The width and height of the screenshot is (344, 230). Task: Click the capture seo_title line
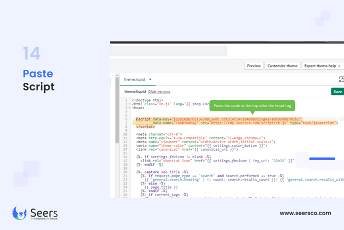(162, 172)
